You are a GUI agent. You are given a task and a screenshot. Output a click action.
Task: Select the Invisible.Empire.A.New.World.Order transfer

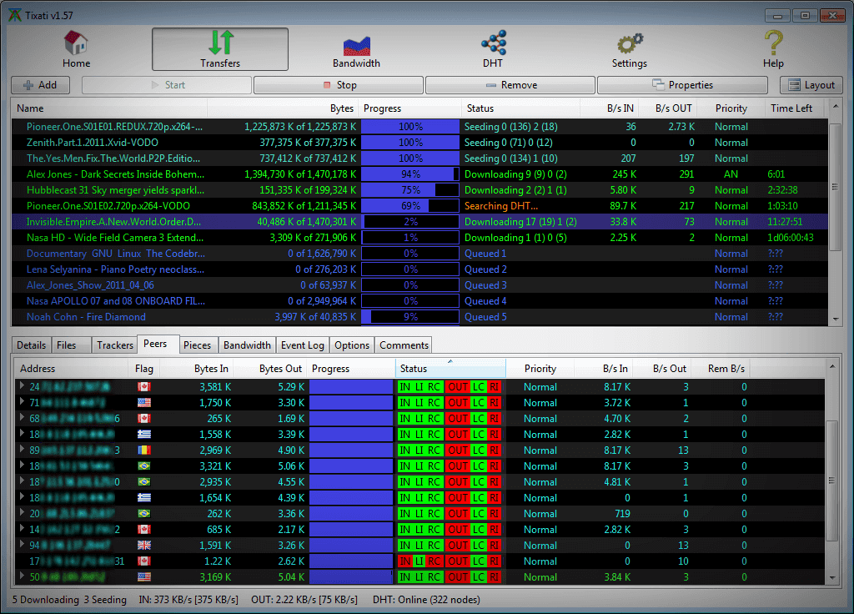coord(419,222)
